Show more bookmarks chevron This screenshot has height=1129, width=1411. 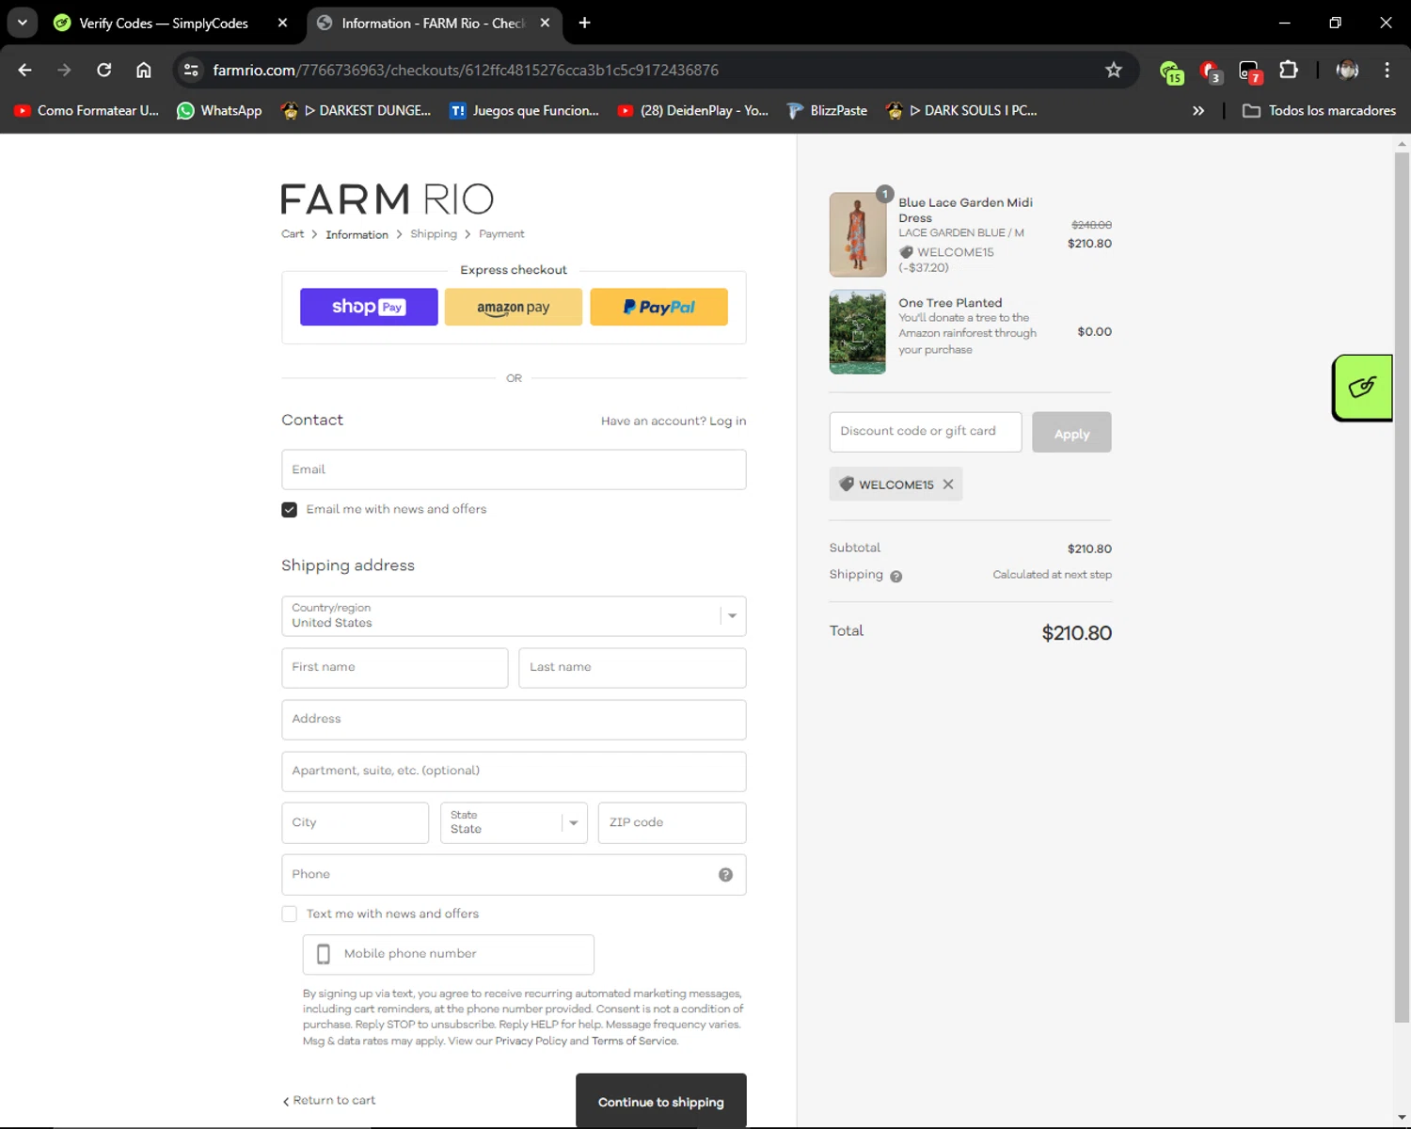(x=1198, y=110)
